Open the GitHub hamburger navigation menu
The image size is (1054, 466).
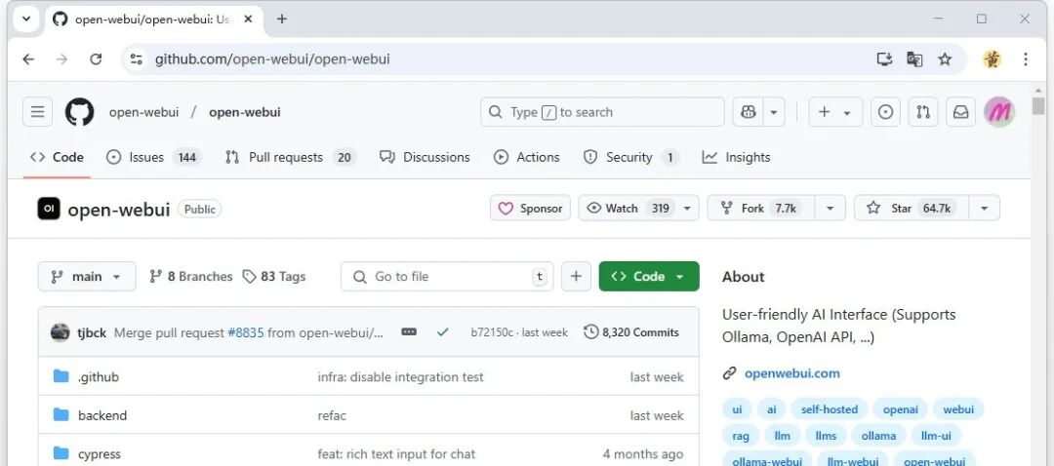coord(38,112)
